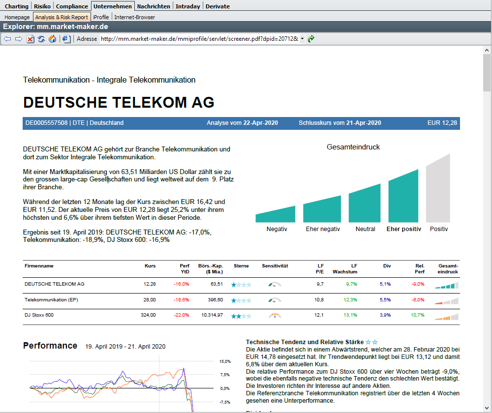Click the refresh page icon
Viewport: 492px width, 413px height.
(x=41, y=39)
